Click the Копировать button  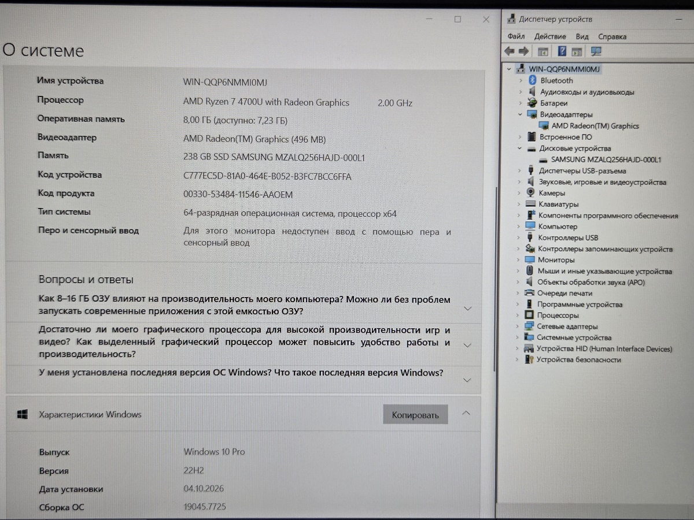(415, 414)
